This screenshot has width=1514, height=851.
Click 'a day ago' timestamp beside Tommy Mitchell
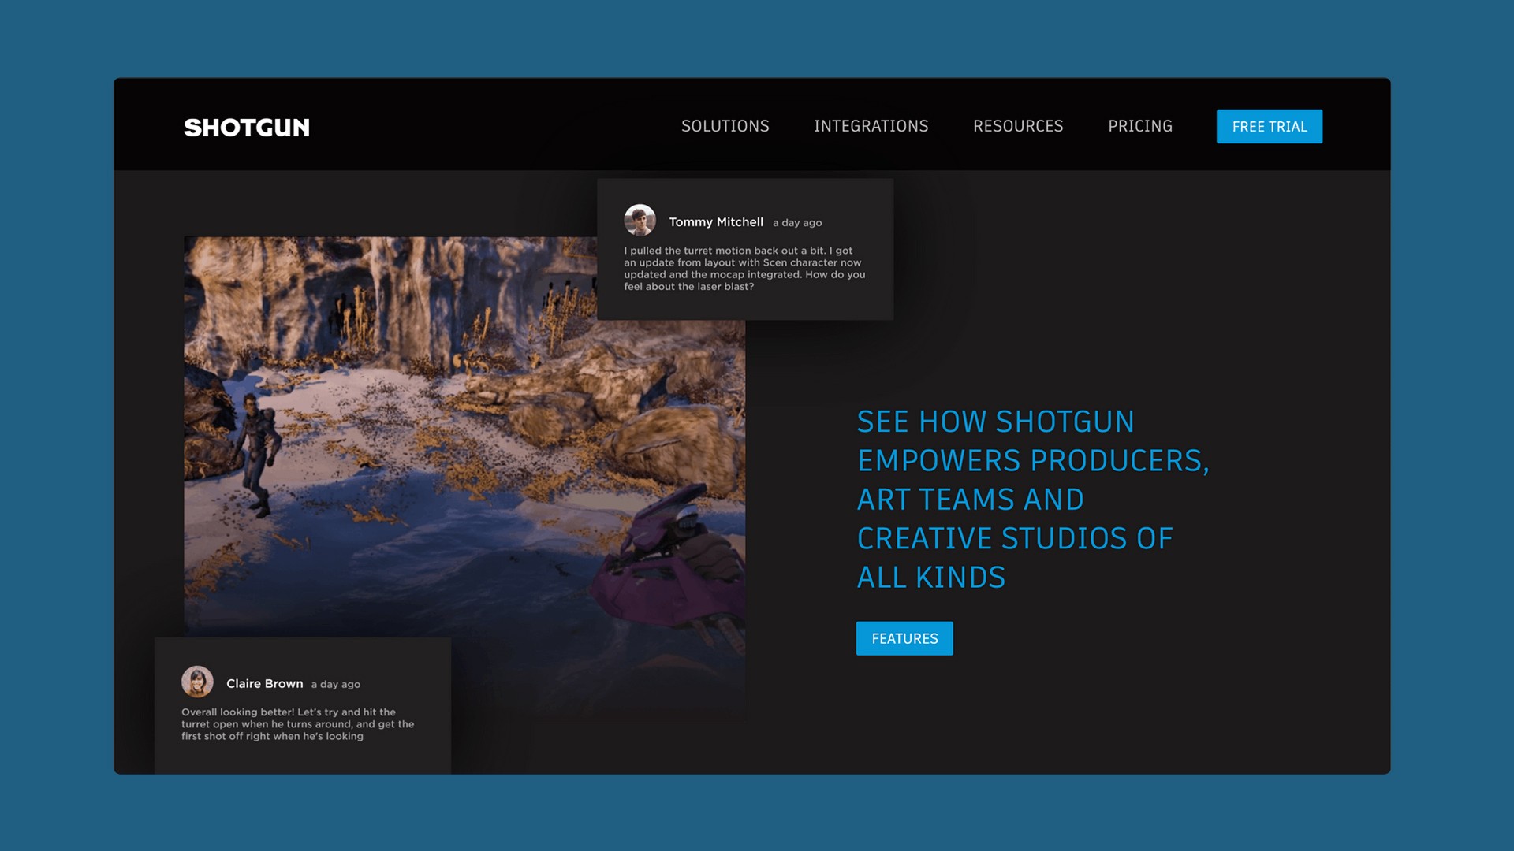[796, 223]
